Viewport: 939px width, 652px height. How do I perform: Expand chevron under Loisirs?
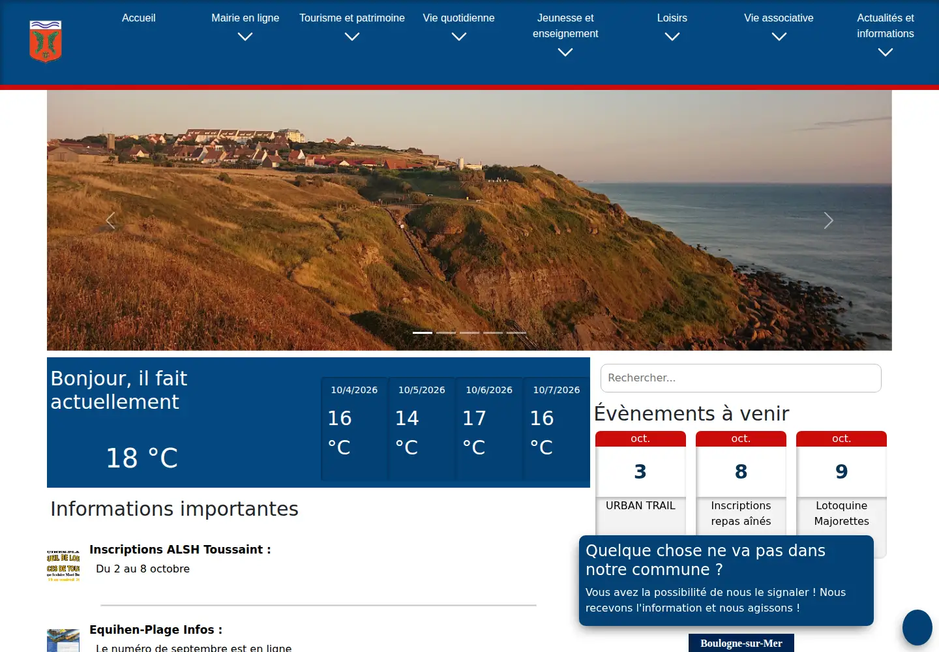(672, 37)
